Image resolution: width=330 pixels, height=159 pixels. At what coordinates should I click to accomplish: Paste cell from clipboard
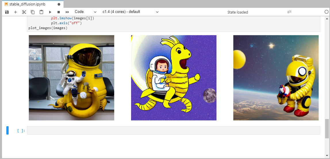click(x=41, y=12)
